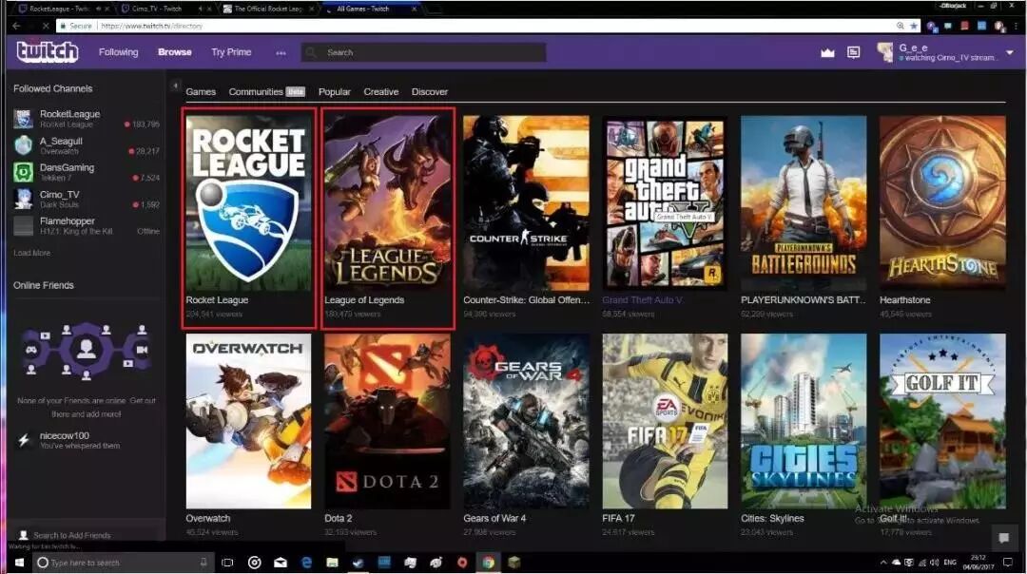Open the Prime loot crown icon
This screenshot has width=1027, height=574.
(x=828, y=52)
